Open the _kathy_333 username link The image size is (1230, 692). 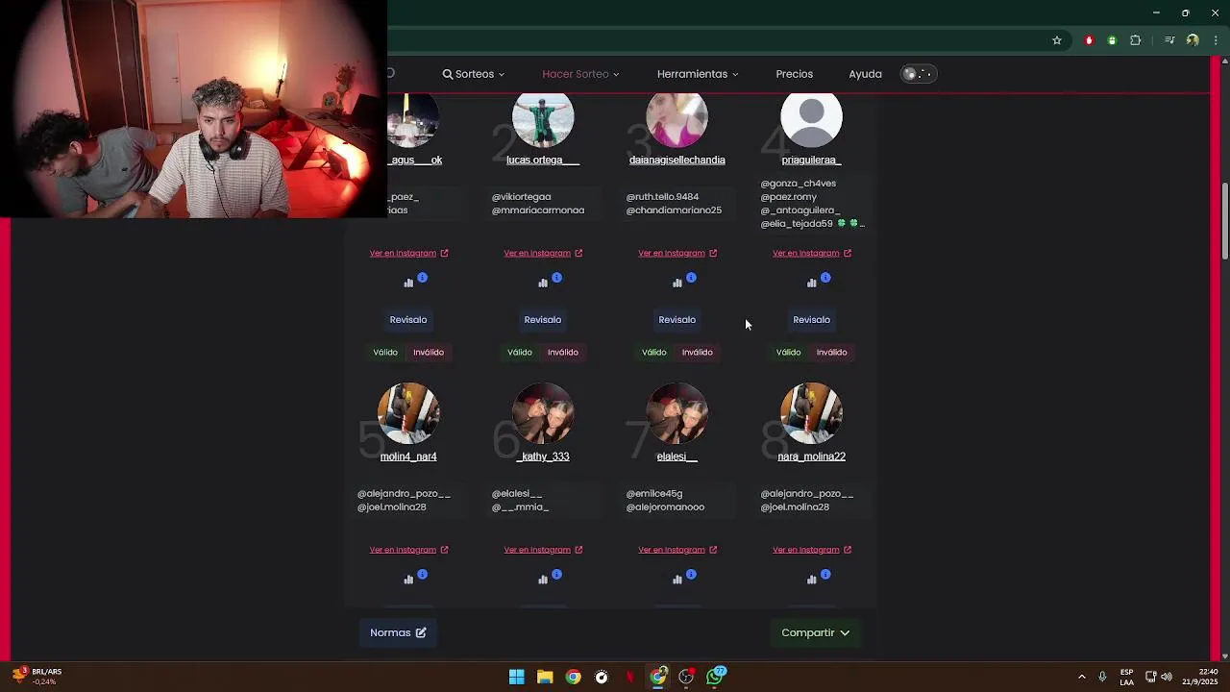(x=543, y=457)
